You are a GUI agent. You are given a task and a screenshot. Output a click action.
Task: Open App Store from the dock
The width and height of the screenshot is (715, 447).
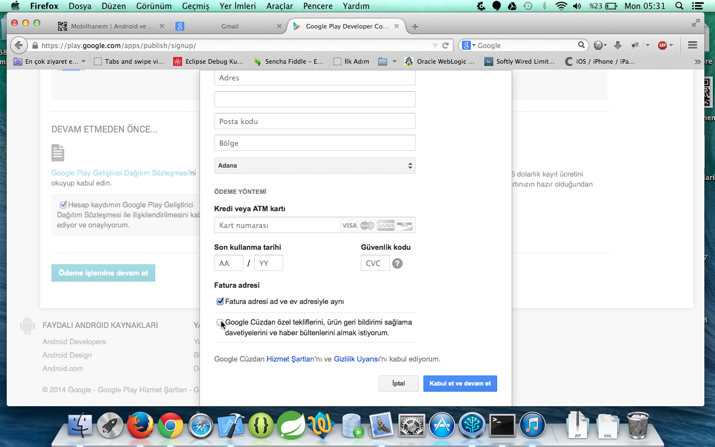pos(442,426)
